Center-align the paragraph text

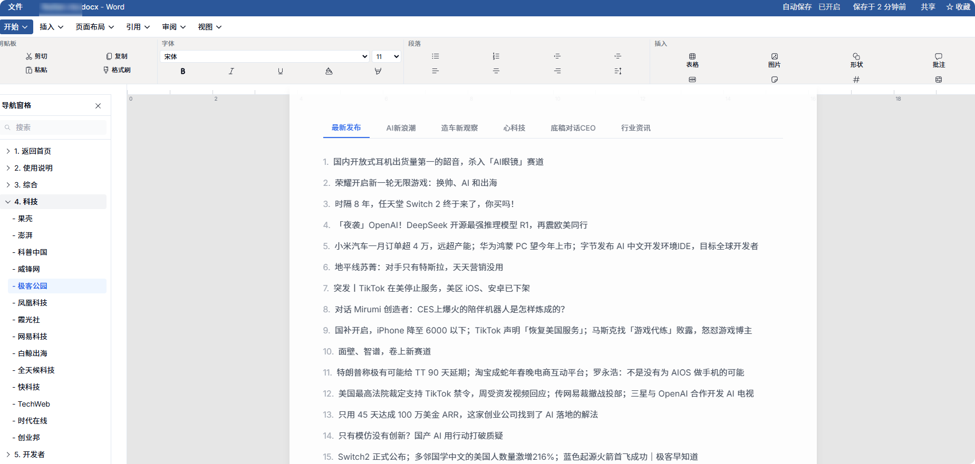coord(496,71)
